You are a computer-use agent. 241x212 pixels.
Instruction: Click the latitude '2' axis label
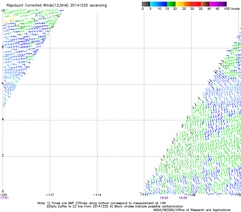point(3,155)
